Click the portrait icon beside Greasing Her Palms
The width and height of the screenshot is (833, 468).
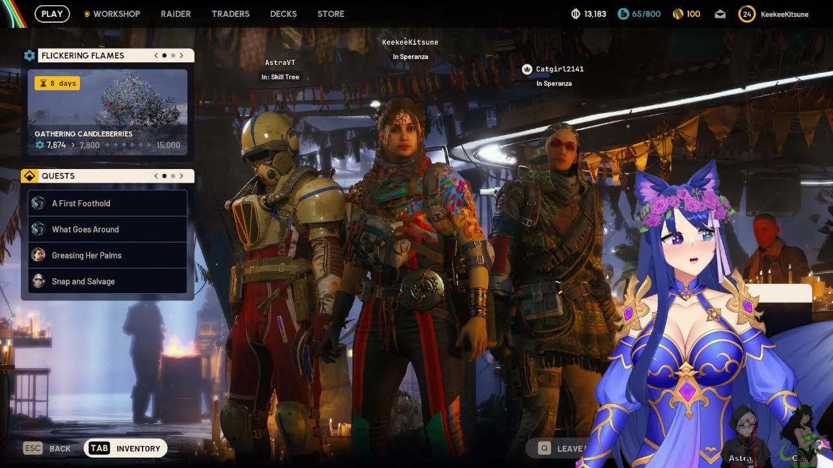click(x=38, y=255)
